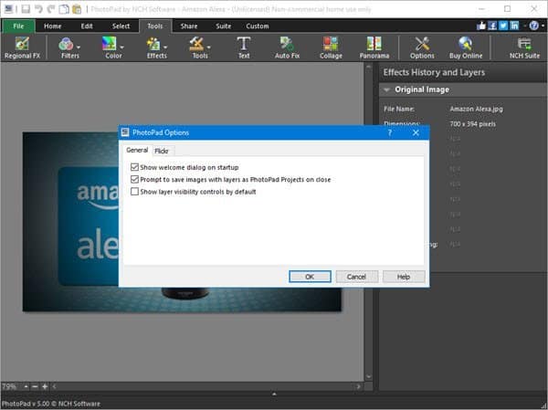548x410 pixels.
Task: Apply Auto Fix to the image
Action: click(x=288, y=47)
